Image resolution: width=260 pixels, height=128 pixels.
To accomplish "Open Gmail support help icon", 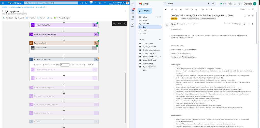I will pyautogui.click(x=230, y=4).
